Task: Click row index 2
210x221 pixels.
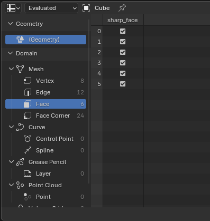Action: click(x=99, y=52)
